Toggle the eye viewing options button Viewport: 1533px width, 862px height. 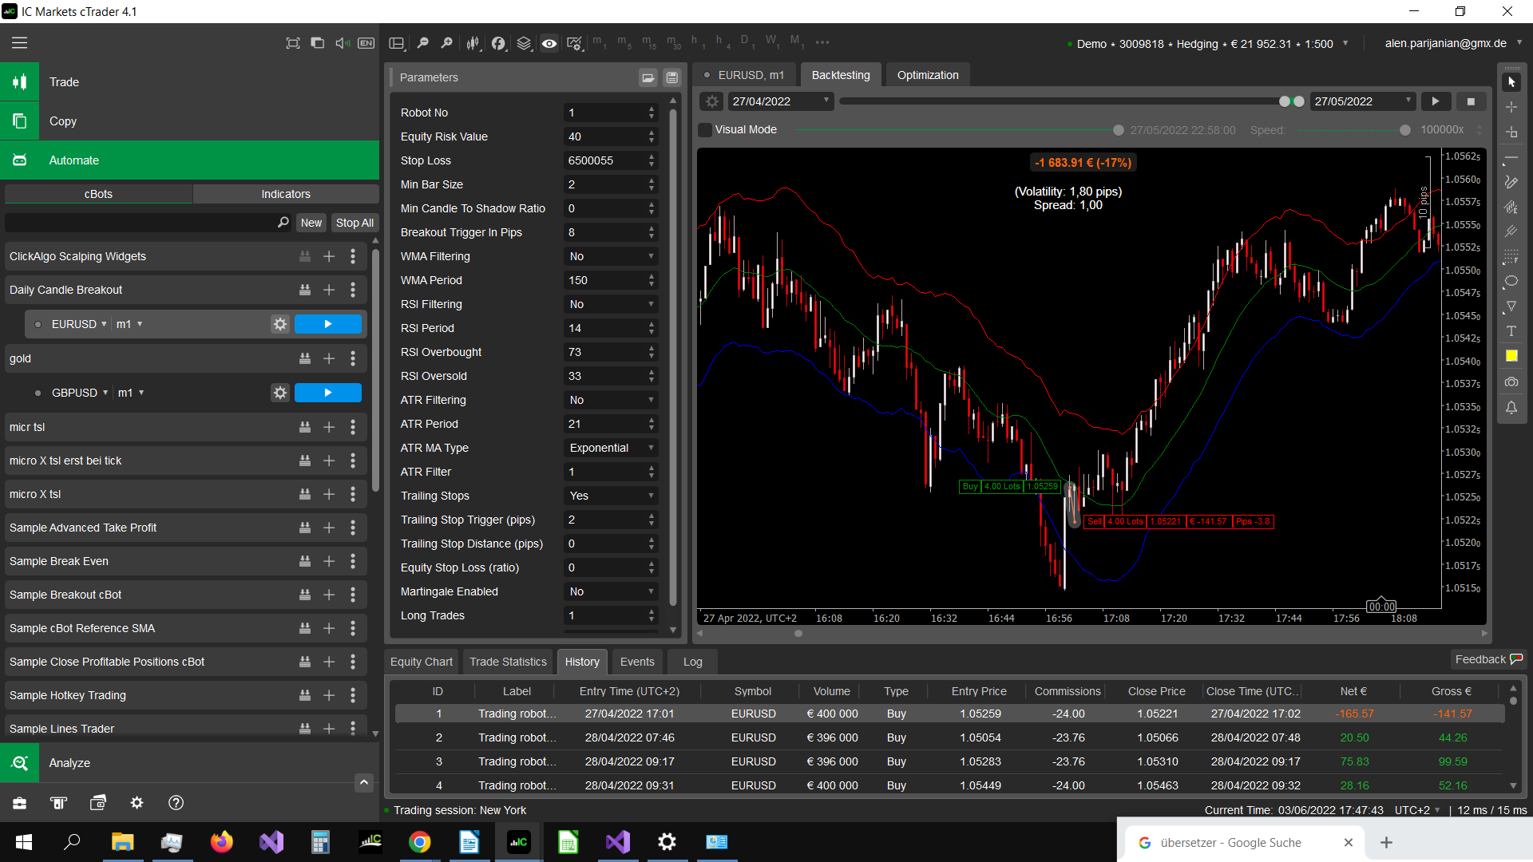[549, 43]
